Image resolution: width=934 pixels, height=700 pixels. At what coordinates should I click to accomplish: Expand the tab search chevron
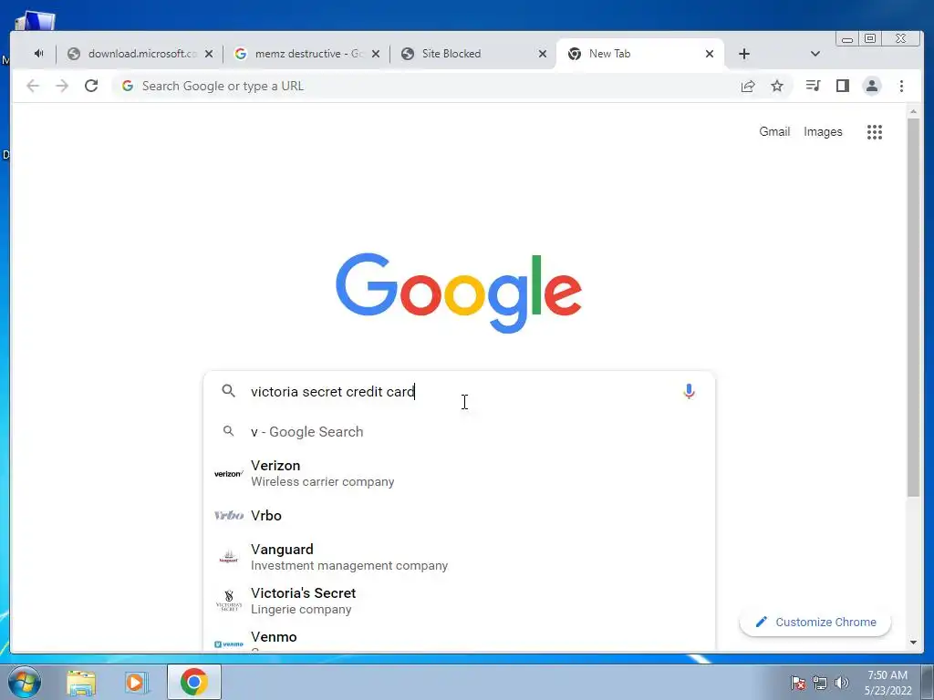(815, 54)
